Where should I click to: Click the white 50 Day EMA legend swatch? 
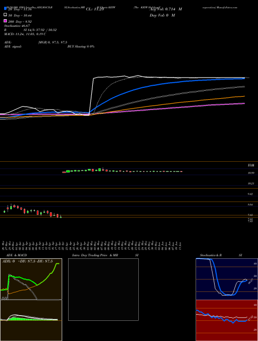5,15
